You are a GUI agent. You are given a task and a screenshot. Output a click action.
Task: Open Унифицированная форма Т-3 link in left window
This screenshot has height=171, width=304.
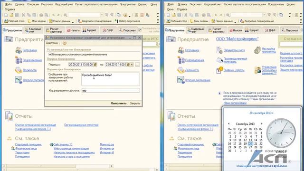[x=33, y=129]
